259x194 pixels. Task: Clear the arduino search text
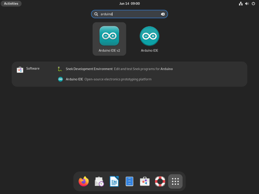tap(163, 14)
